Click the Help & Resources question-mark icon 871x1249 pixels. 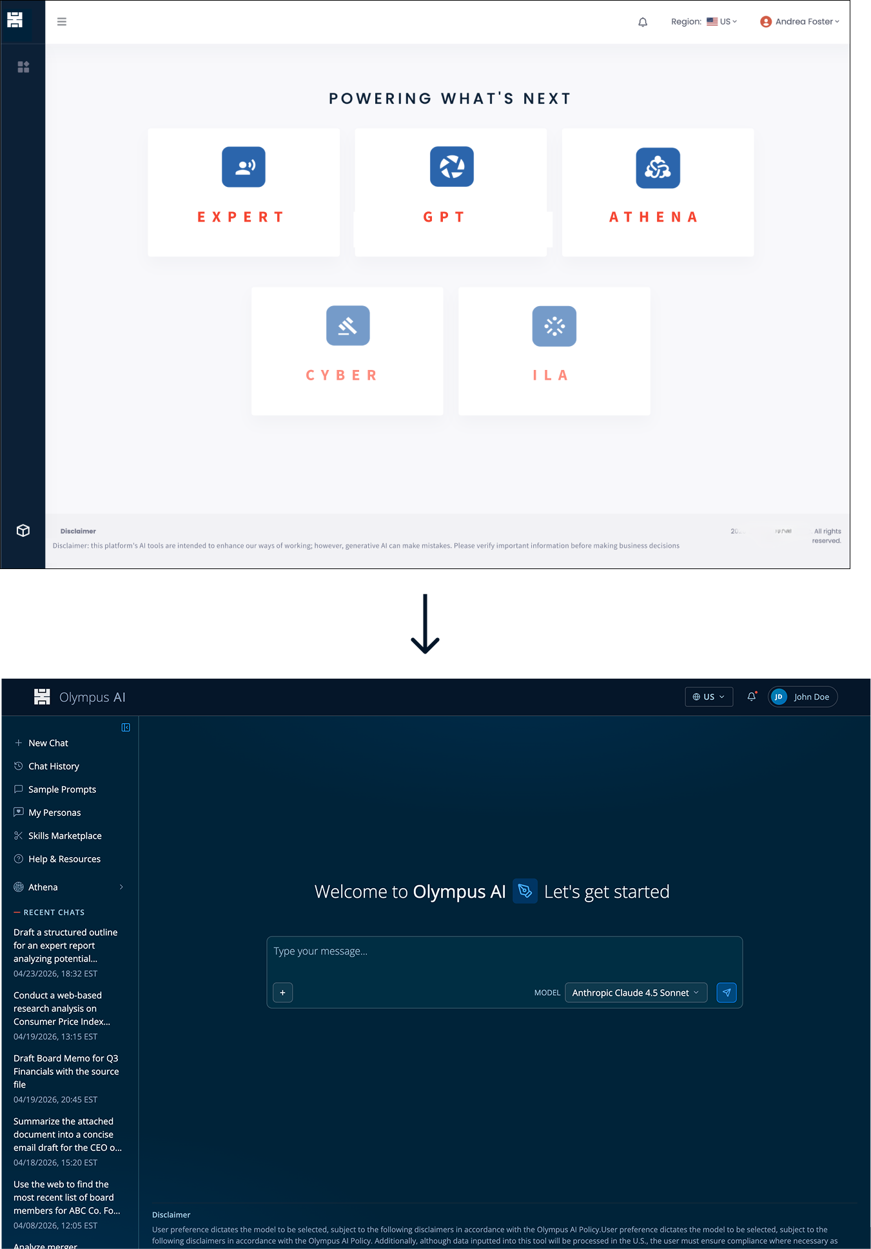[x=19, y=859]
